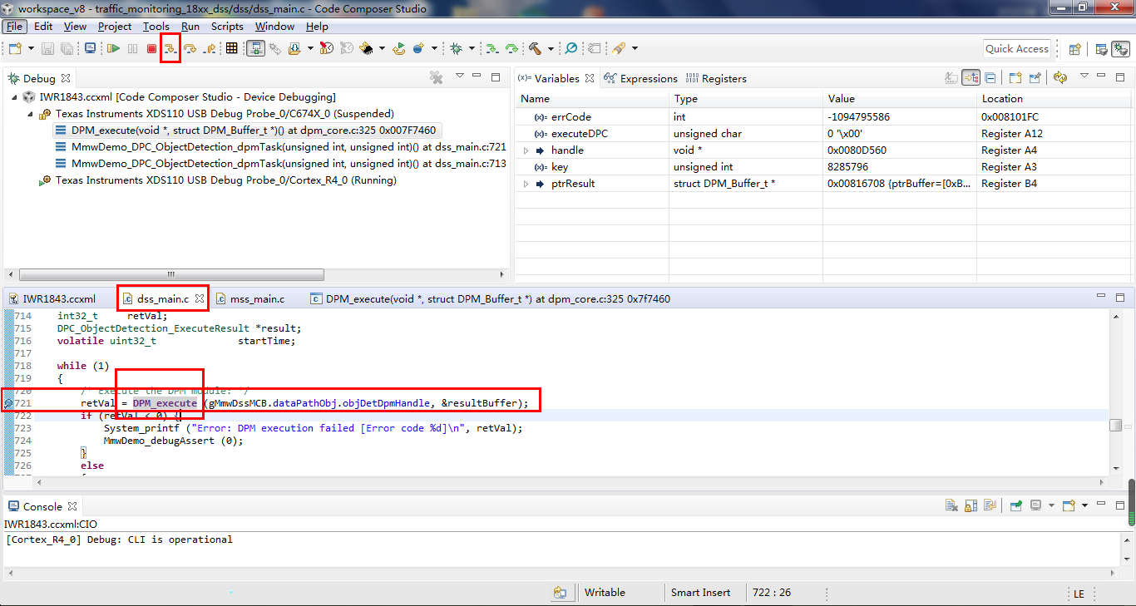
Task: Click Collapse All in Variables view
Action: coord(990,77)
